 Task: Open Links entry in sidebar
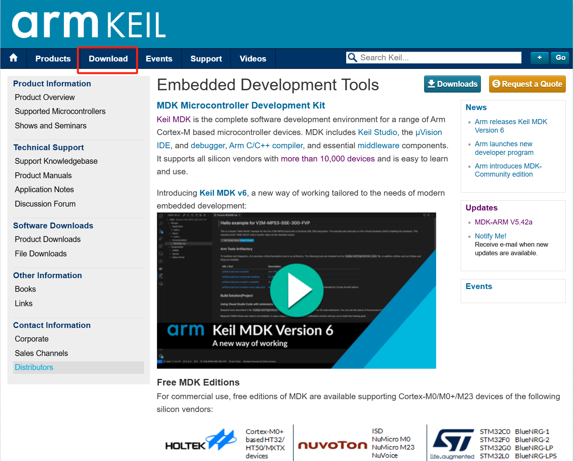click(24, 303)
